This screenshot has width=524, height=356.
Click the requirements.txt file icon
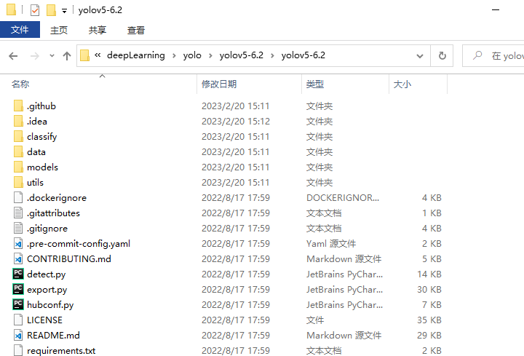tap(18, 350)
